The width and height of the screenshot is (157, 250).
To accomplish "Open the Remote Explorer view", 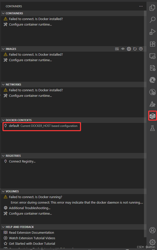I will [152, 56].
